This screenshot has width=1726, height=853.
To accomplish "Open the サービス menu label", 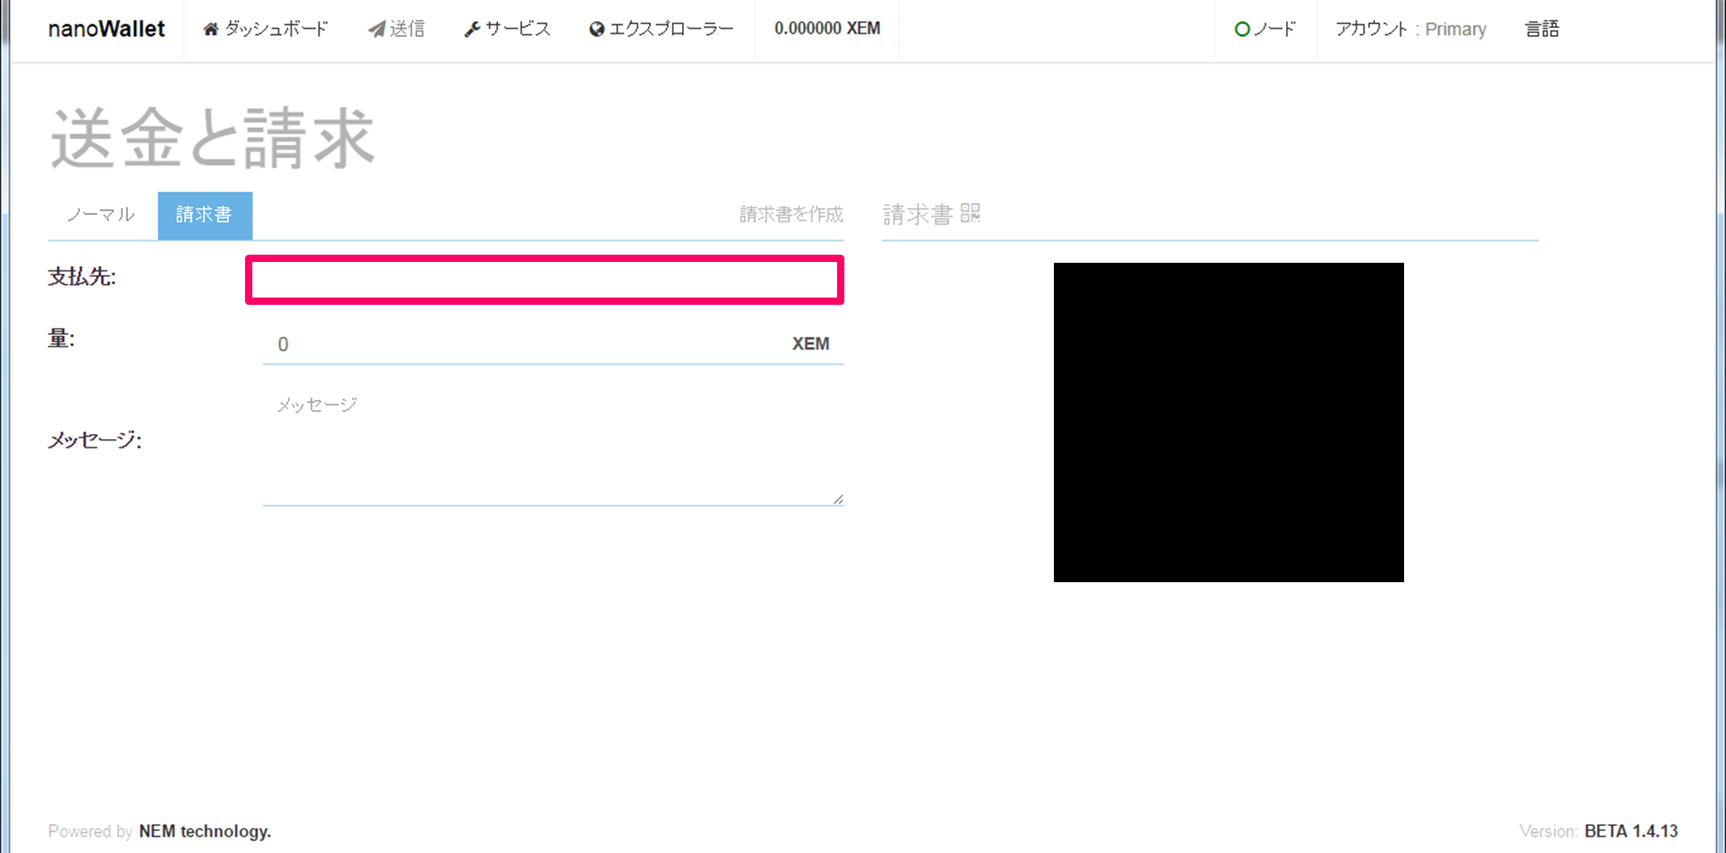I will pos(518,29).
